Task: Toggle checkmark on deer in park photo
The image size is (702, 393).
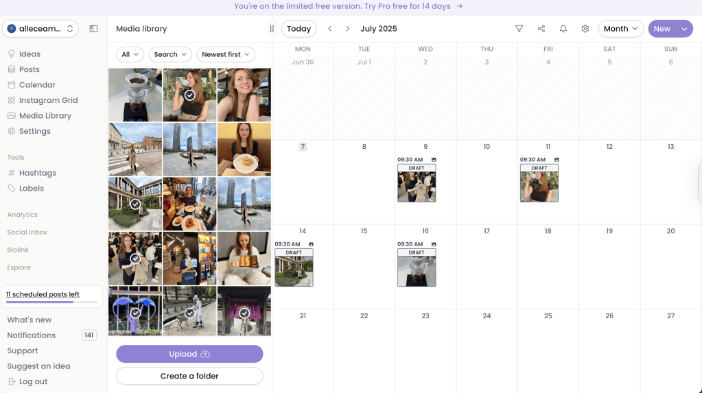Action: (190, 313)
